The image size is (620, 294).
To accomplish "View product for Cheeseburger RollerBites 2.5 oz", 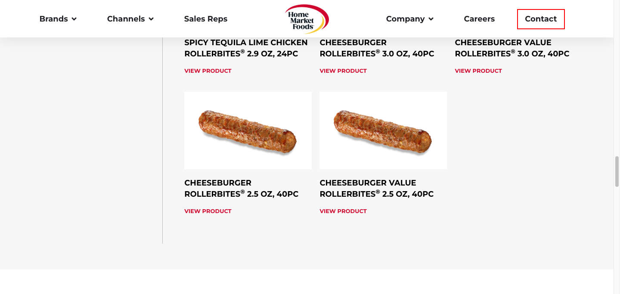I will 208,211.
